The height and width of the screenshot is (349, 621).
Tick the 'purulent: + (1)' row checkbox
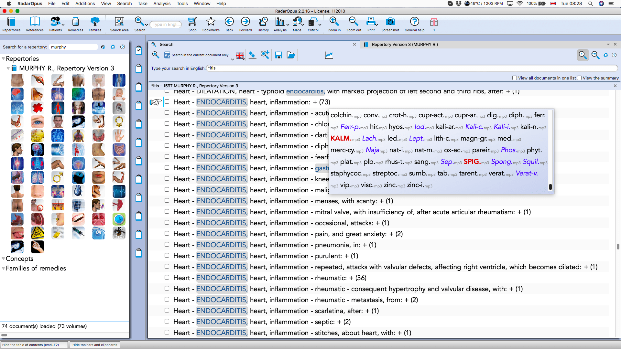pyautogui.click(x=167, y=255)
